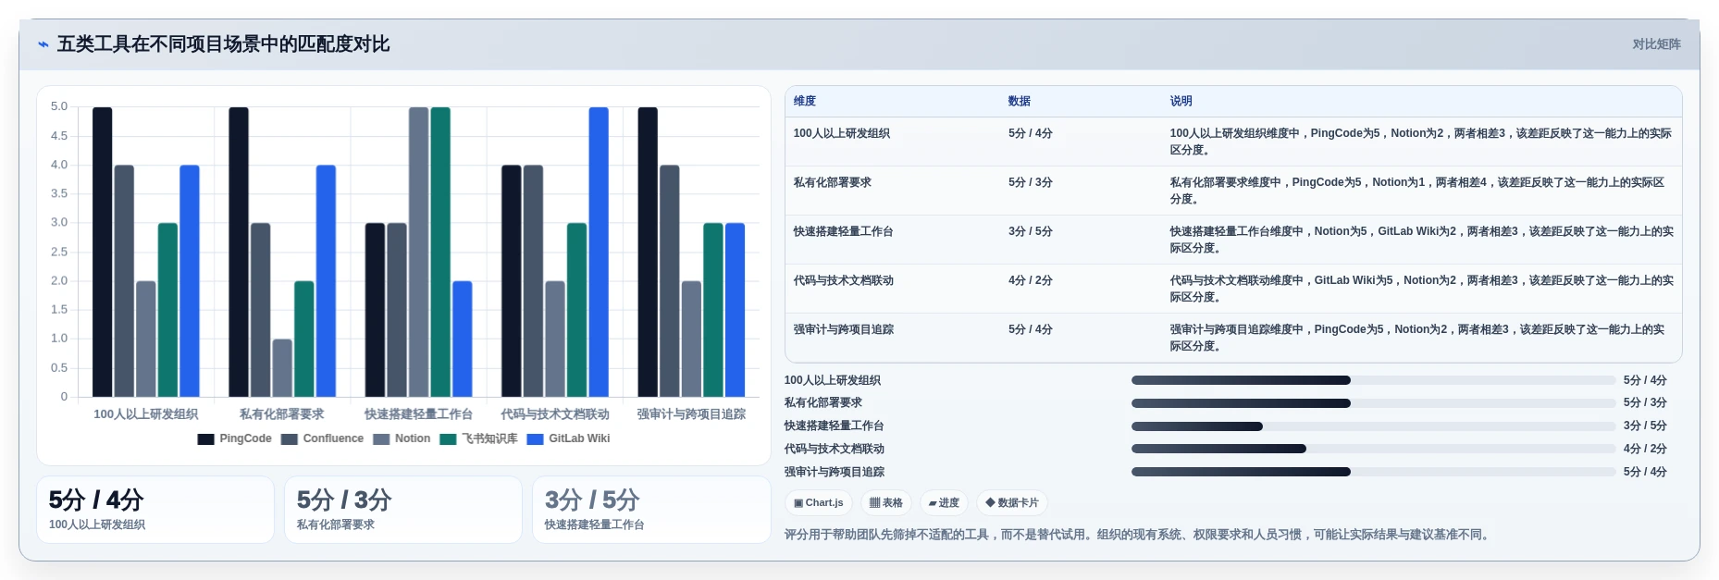Screen dimensions: 1719x580
Task: Click the 5.0 y-axis tick value
Action: point(59,107)
